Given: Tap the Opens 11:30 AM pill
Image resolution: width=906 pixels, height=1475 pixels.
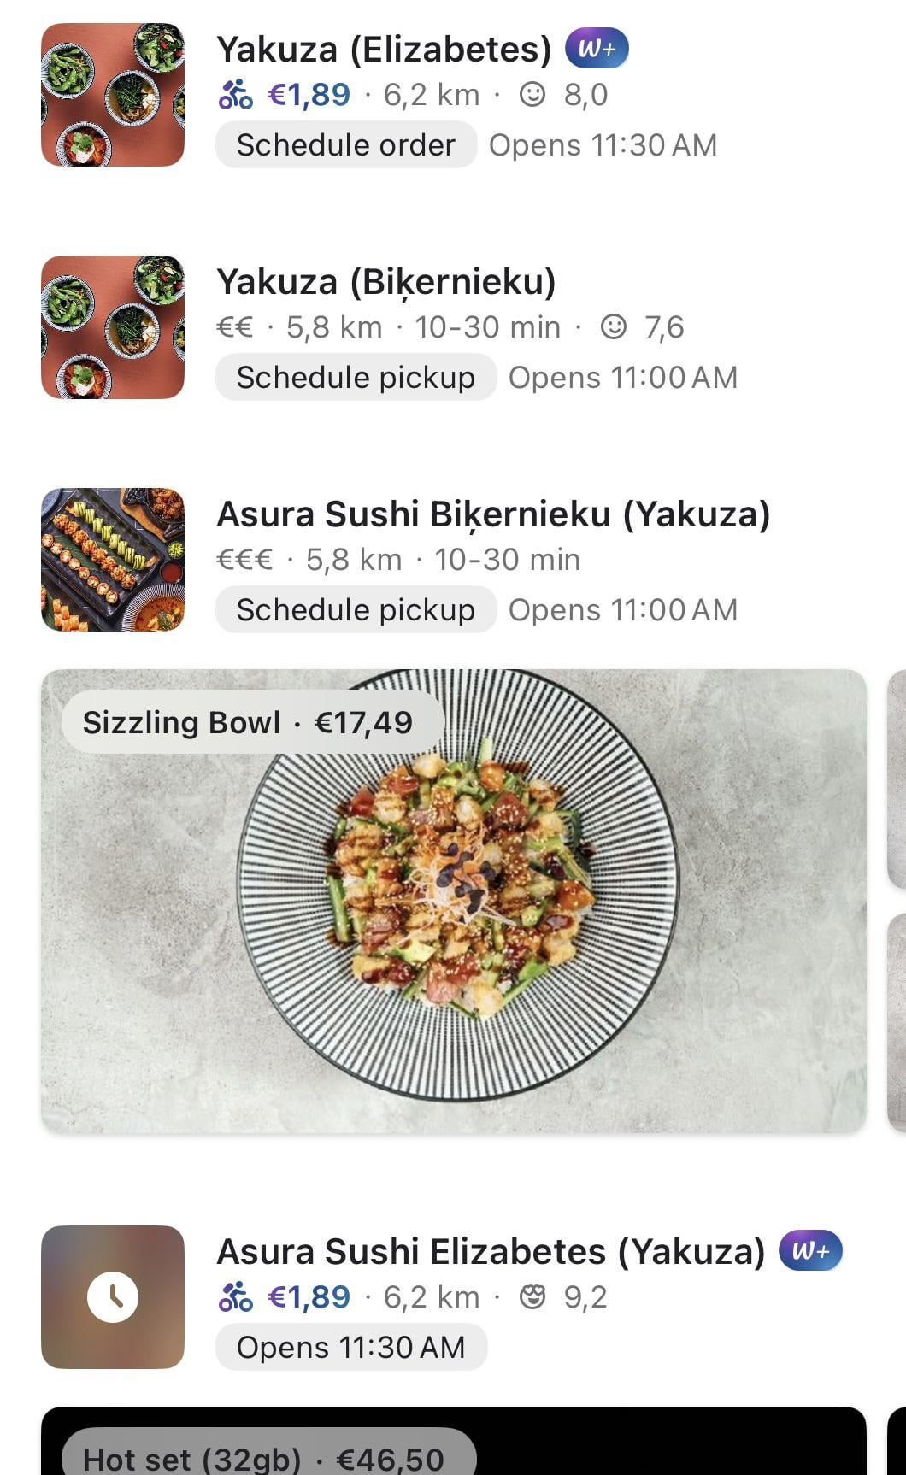Looking at the screenshot, I should tap(350, 1347).
